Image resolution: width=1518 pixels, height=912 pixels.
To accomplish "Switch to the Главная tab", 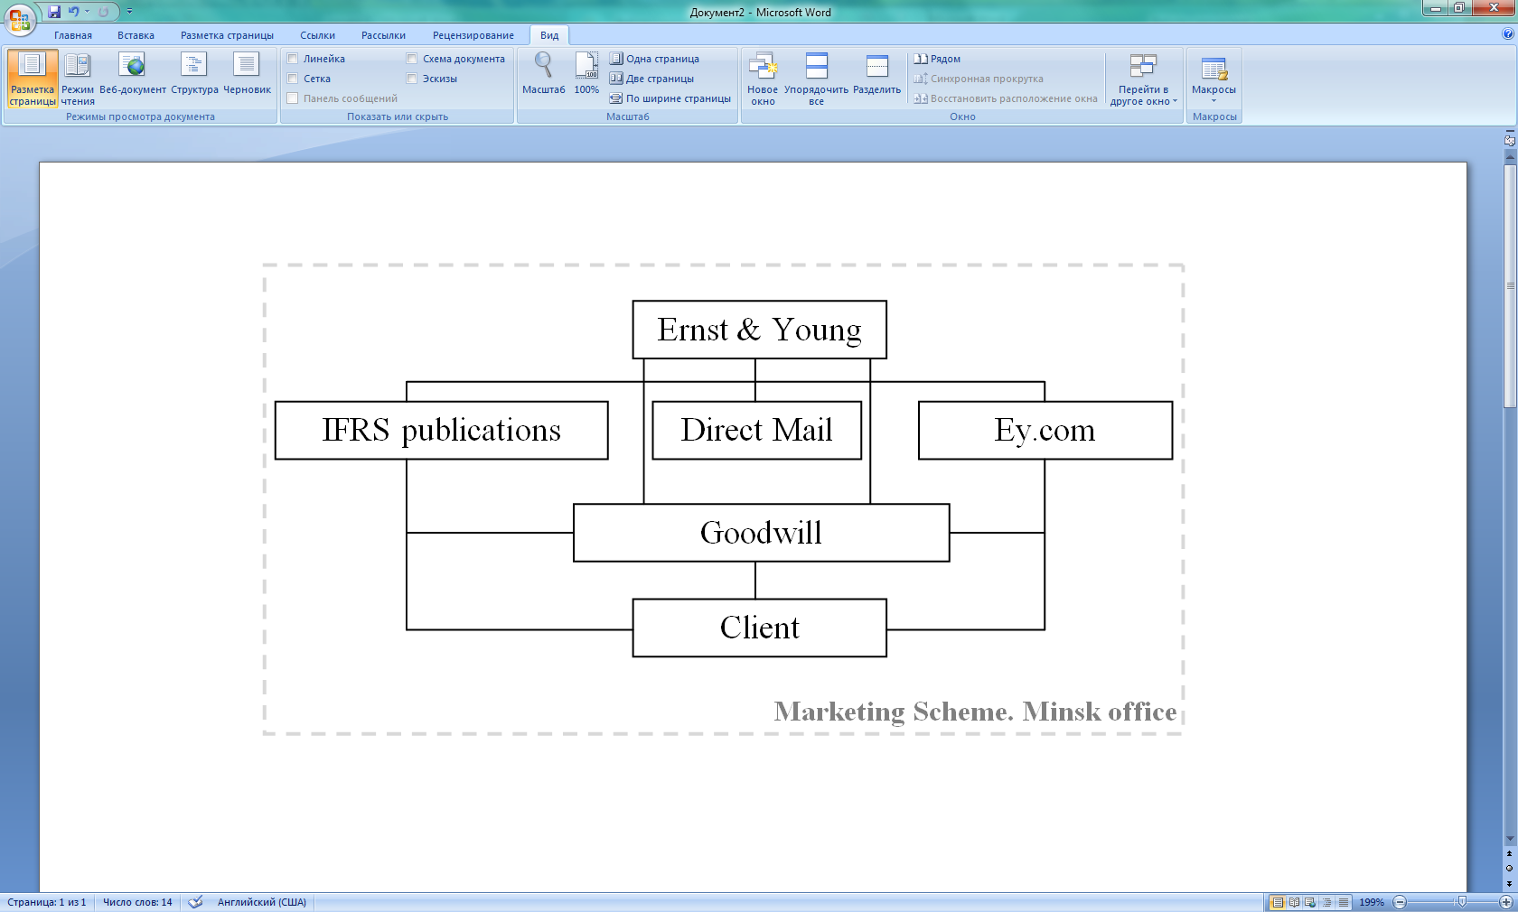I will point(73,35).
